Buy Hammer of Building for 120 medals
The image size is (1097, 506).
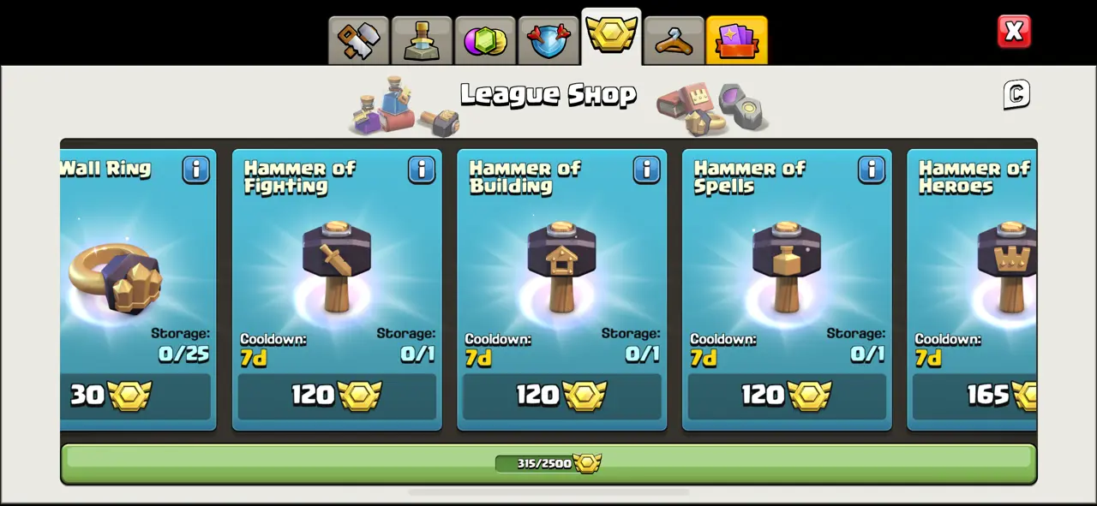(x=562, y=396)
